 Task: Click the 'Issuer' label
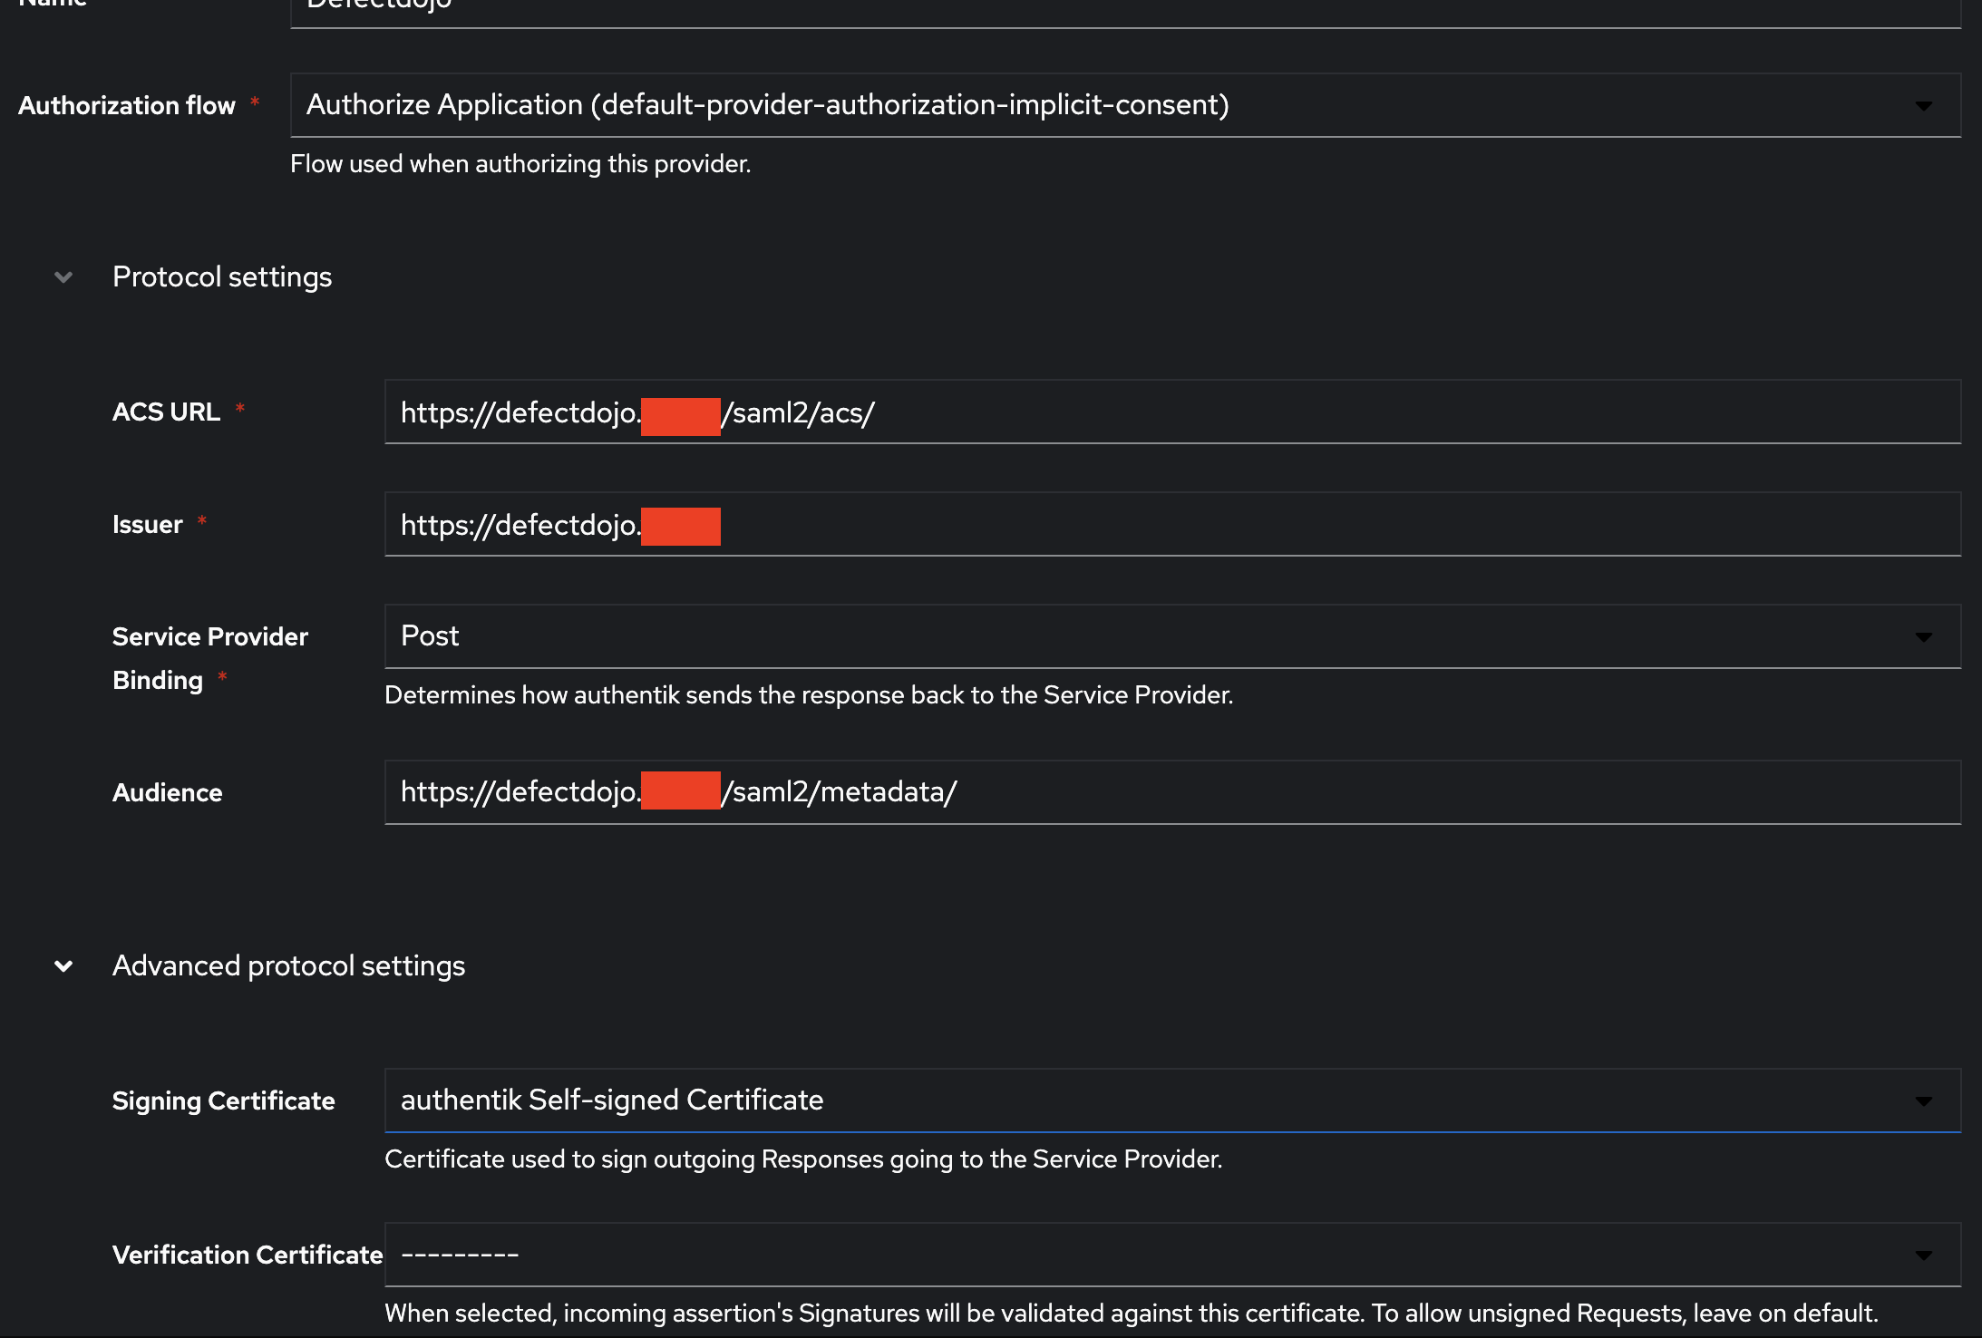pyautogui.click(x=148, y=525)
